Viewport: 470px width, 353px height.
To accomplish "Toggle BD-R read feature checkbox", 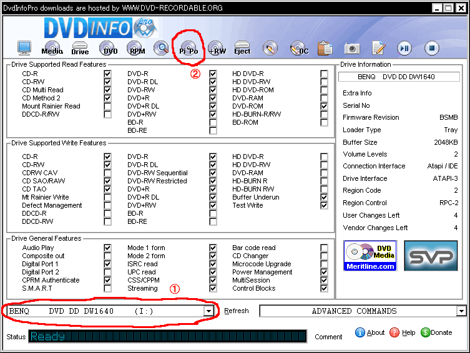I will pos(213,122).
